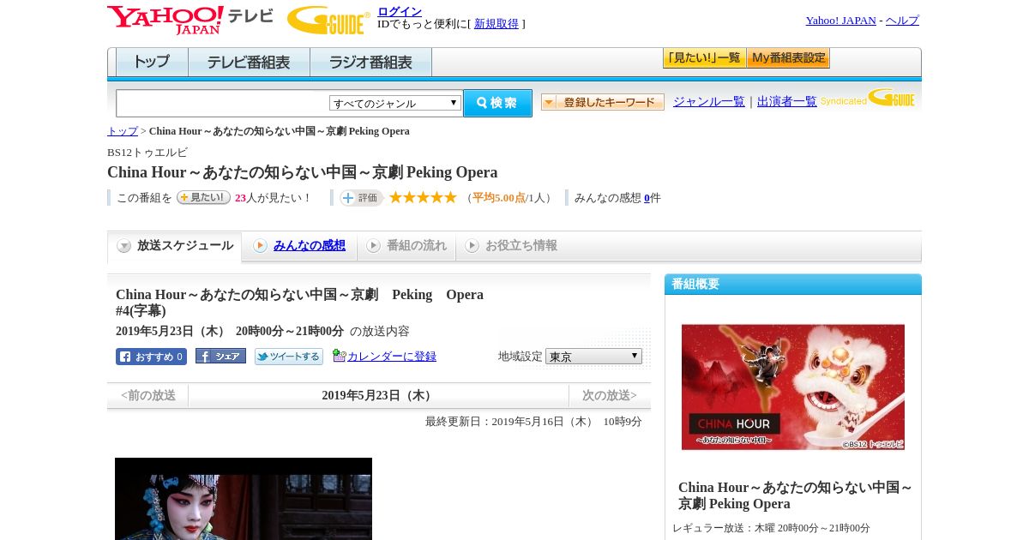Click the Facebook シェア button
This screenshot has width=1029, height=540.
point(220,356)
